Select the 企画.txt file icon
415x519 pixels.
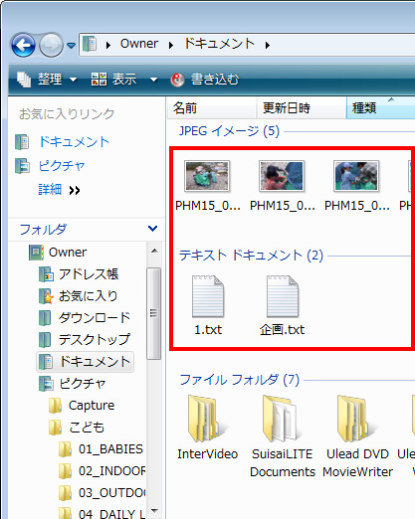(x=283, y=296)
